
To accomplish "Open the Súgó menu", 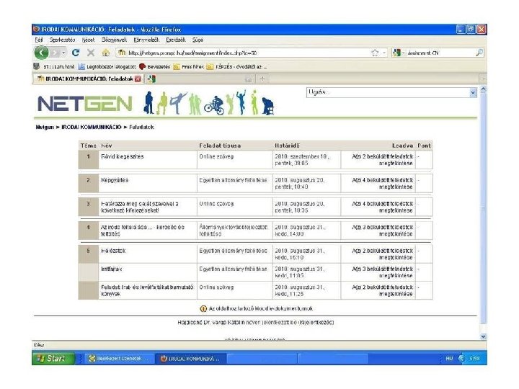I will pos(198,40).
